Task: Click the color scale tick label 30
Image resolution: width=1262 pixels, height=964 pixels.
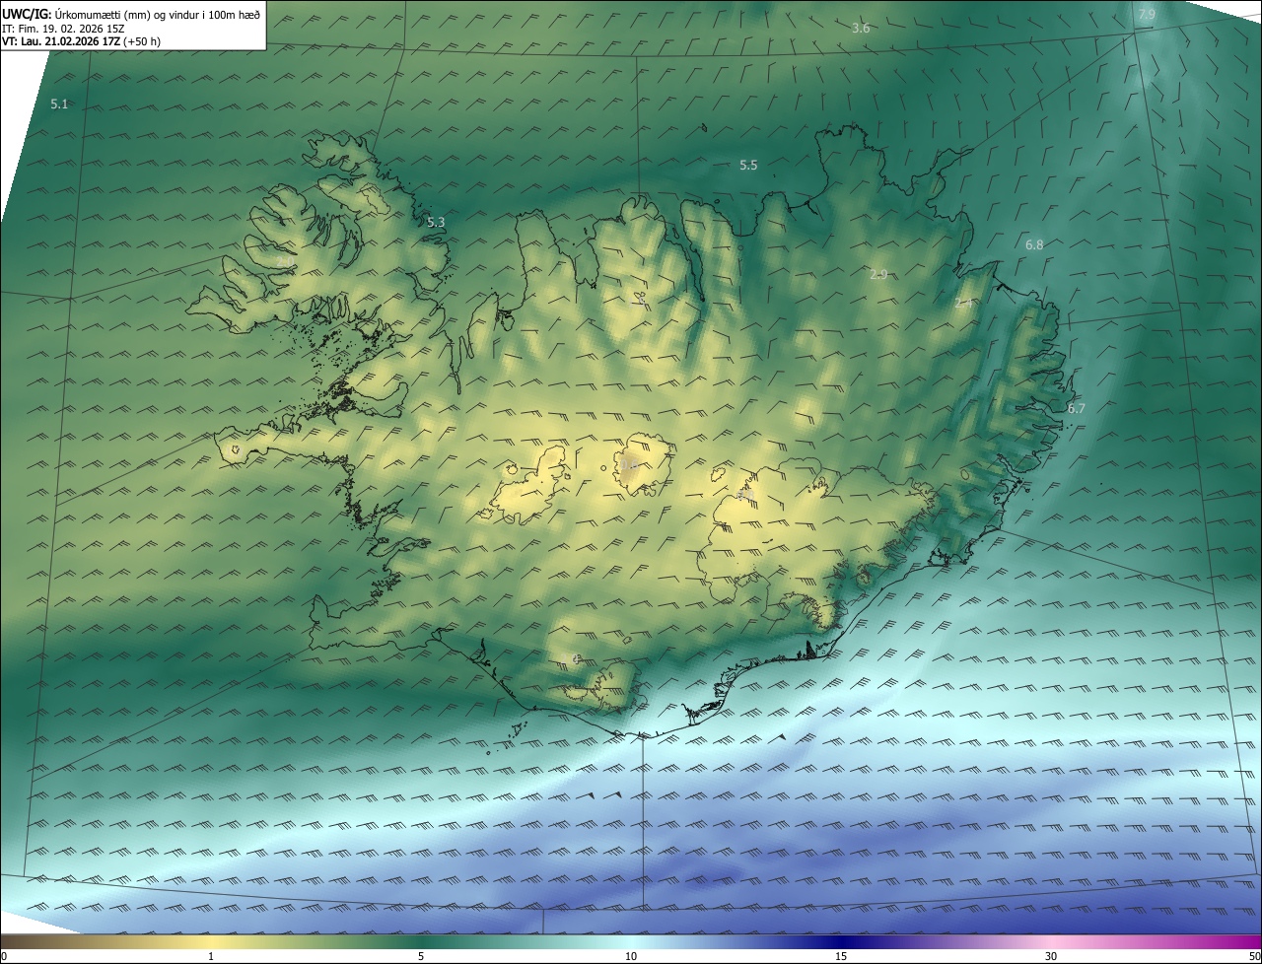Action: click(1051, 956)
